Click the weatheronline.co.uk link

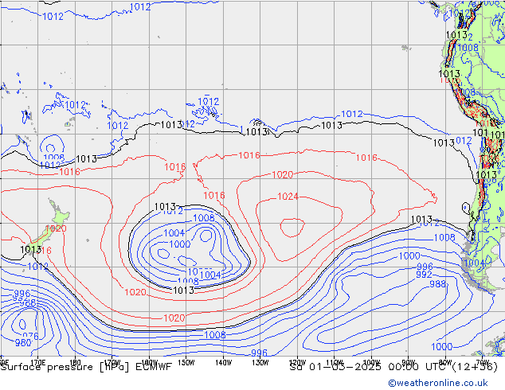click(x=438, y=383)
